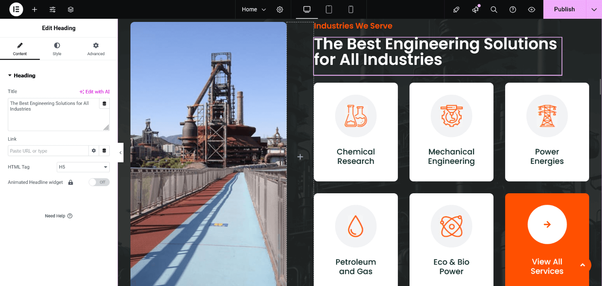Viewport: 602px width, 286px height.
Task: Select the Industries We Serve heading
Action: click(x=353, y=26)
